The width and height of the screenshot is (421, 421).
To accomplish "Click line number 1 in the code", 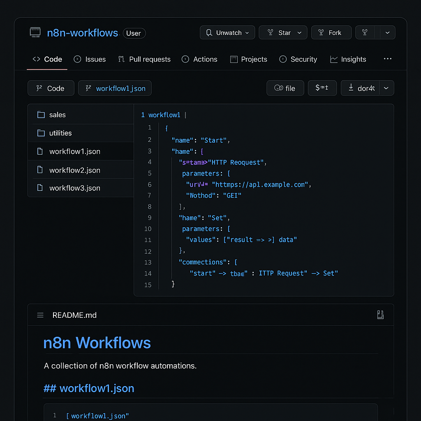I will 150,127.
